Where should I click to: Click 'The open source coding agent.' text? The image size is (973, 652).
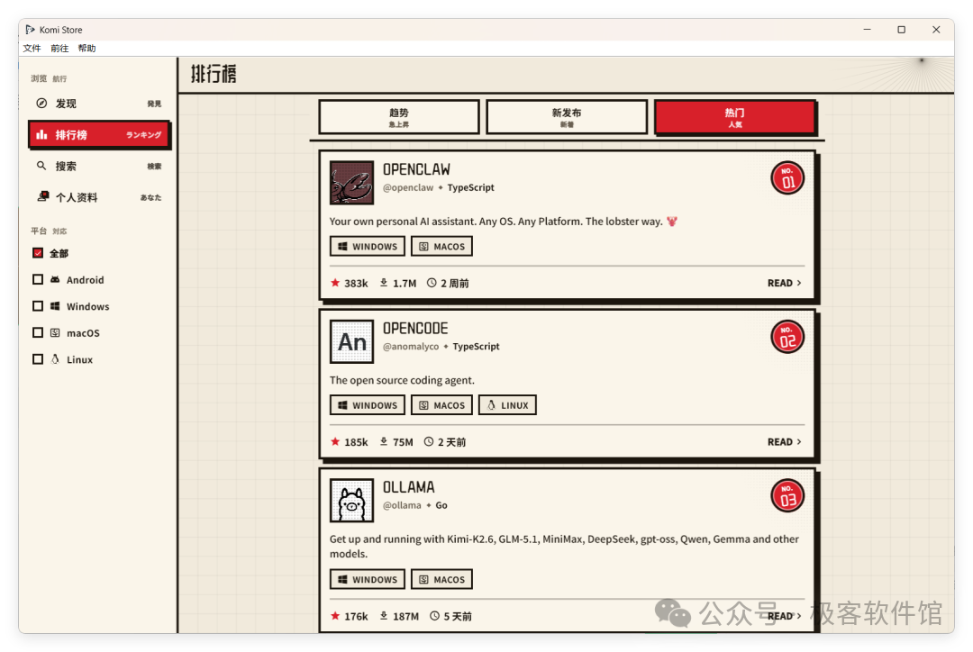[402, 380]
